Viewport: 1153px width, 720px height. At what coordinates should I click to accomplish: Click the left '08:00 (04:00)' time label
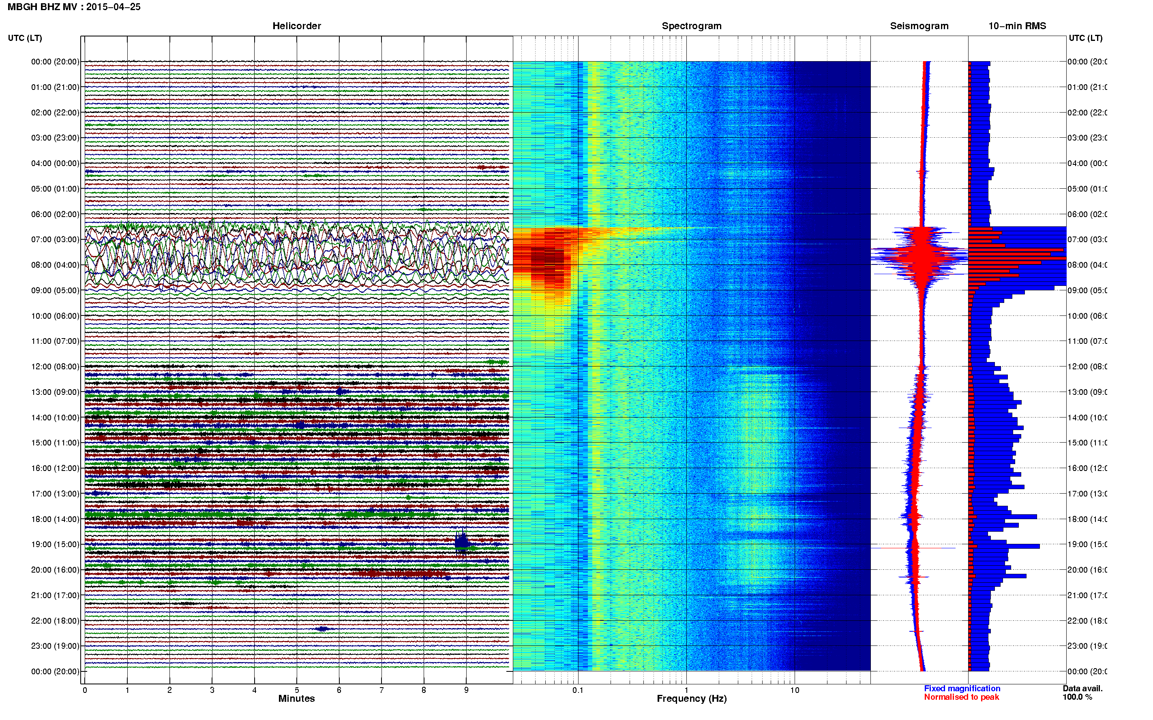click(x=55, y=265)
